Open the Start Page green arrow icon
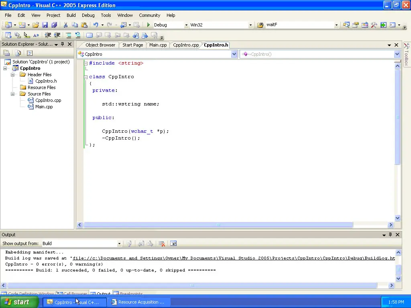 click(x=383, y=25)
